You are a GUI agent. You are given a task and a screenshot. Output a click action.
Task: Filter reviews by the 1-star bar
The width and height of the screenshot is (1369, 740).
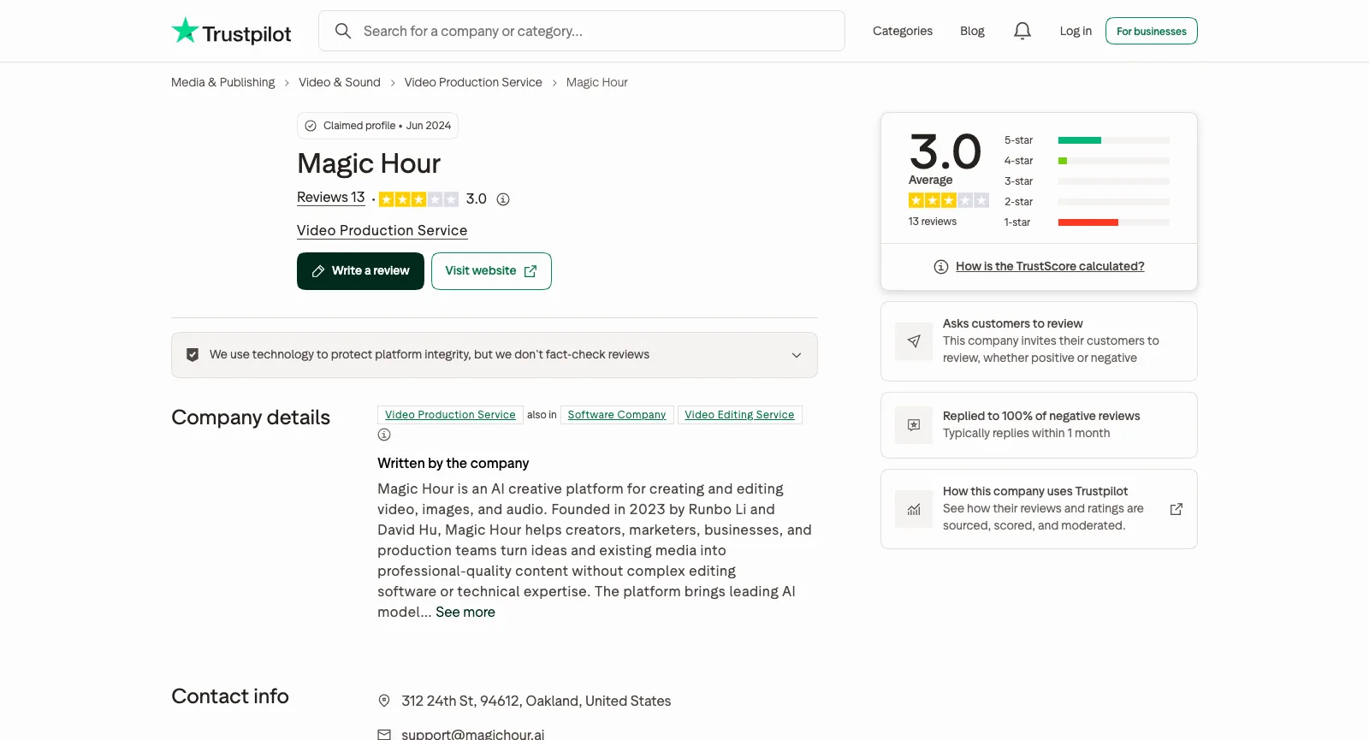1114,222
